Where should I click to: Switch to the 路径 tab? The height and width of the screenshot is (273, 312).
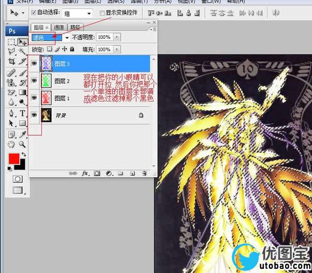coord(75,27)
